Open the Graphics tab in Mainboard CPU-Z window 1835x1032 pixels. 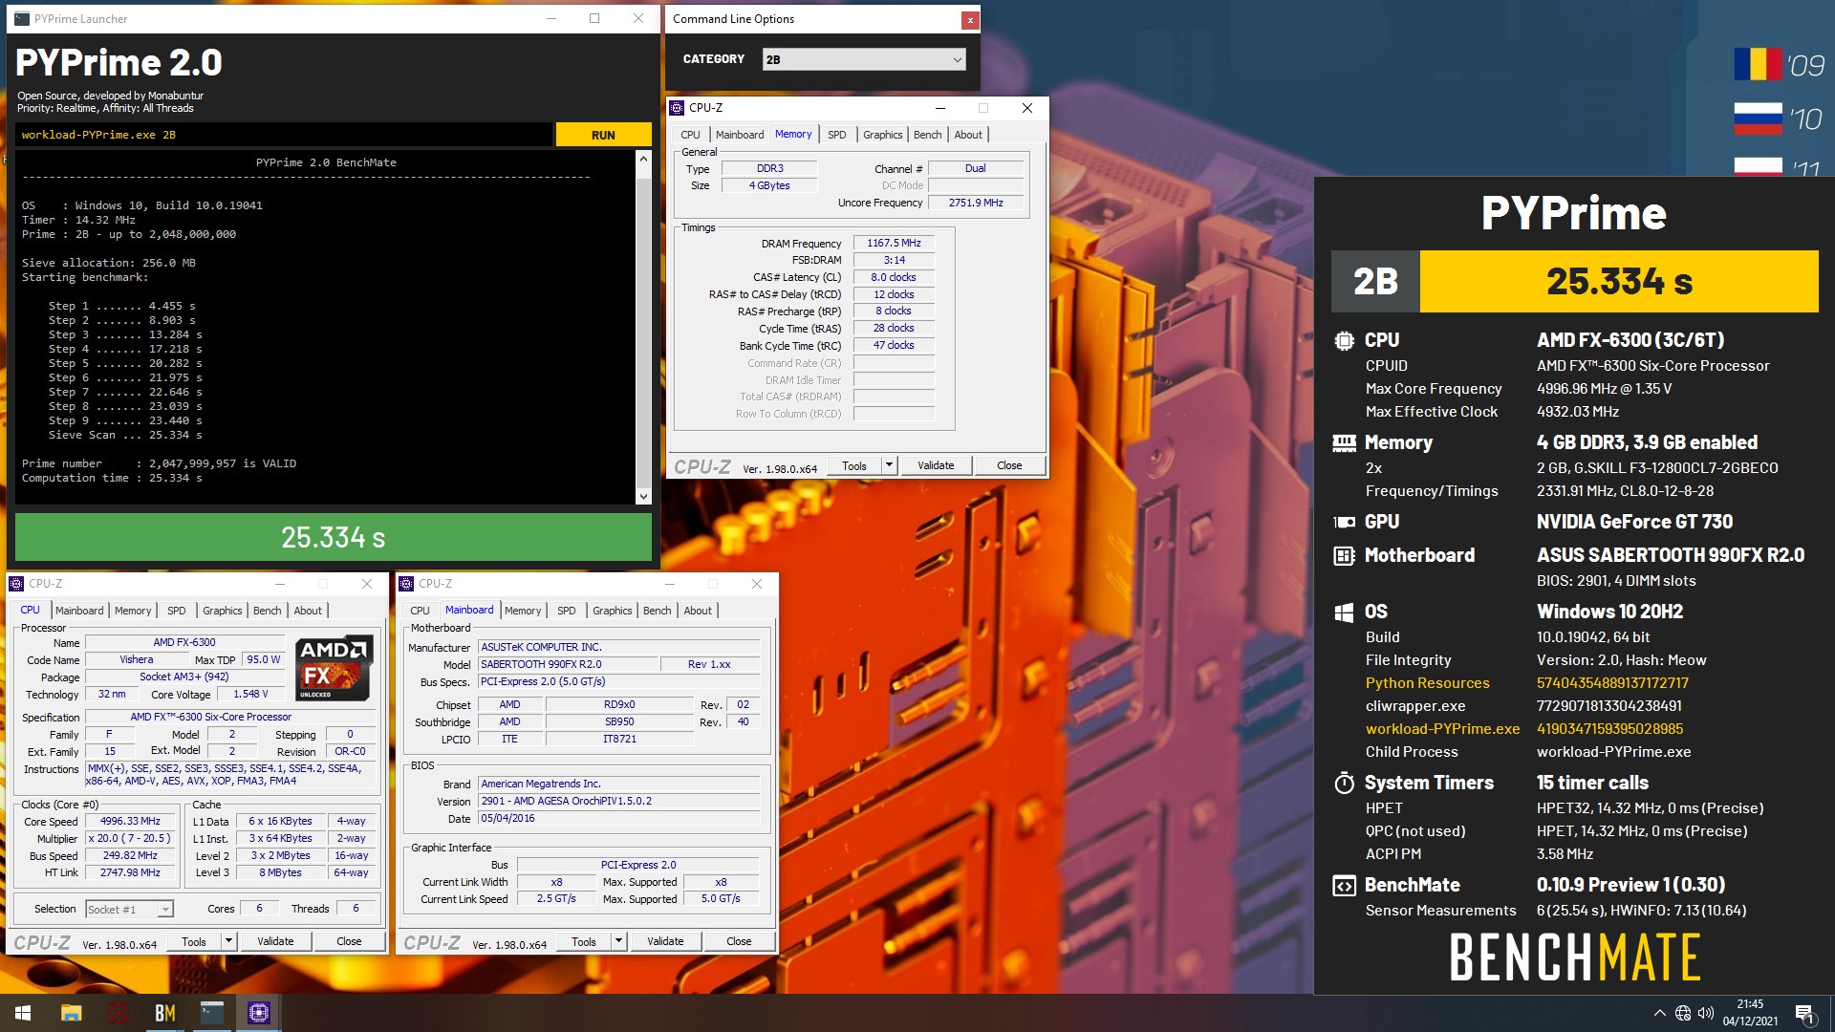click(613, 611)
